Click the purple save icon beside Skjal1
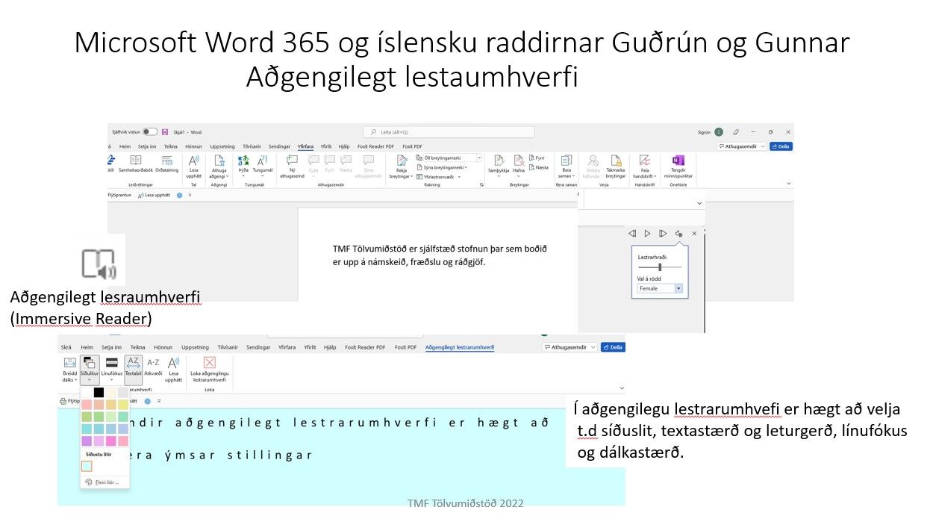The image size is (933, 516). [x=165, y=131]
